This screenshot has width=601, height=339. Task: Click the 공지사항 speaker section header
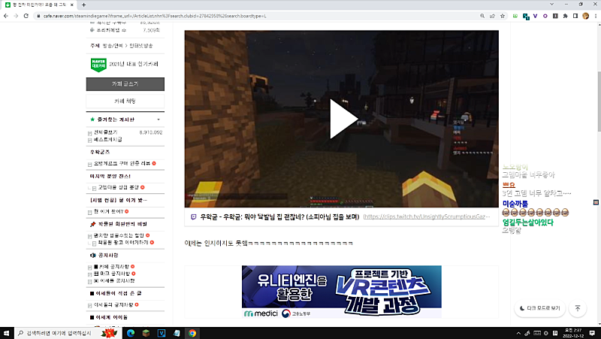coord(104,256)
